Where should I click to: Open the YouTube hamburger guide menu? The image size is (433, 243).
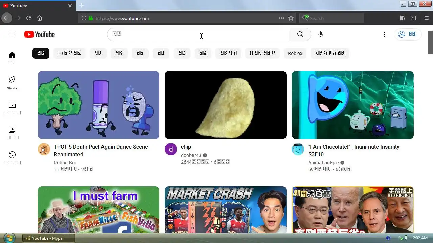(12, 34)
